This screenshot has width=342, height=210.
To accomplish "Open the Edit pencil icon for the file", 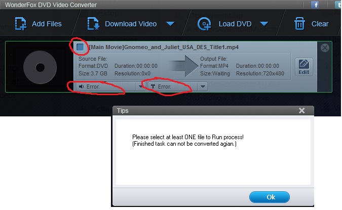I will 304,67.
